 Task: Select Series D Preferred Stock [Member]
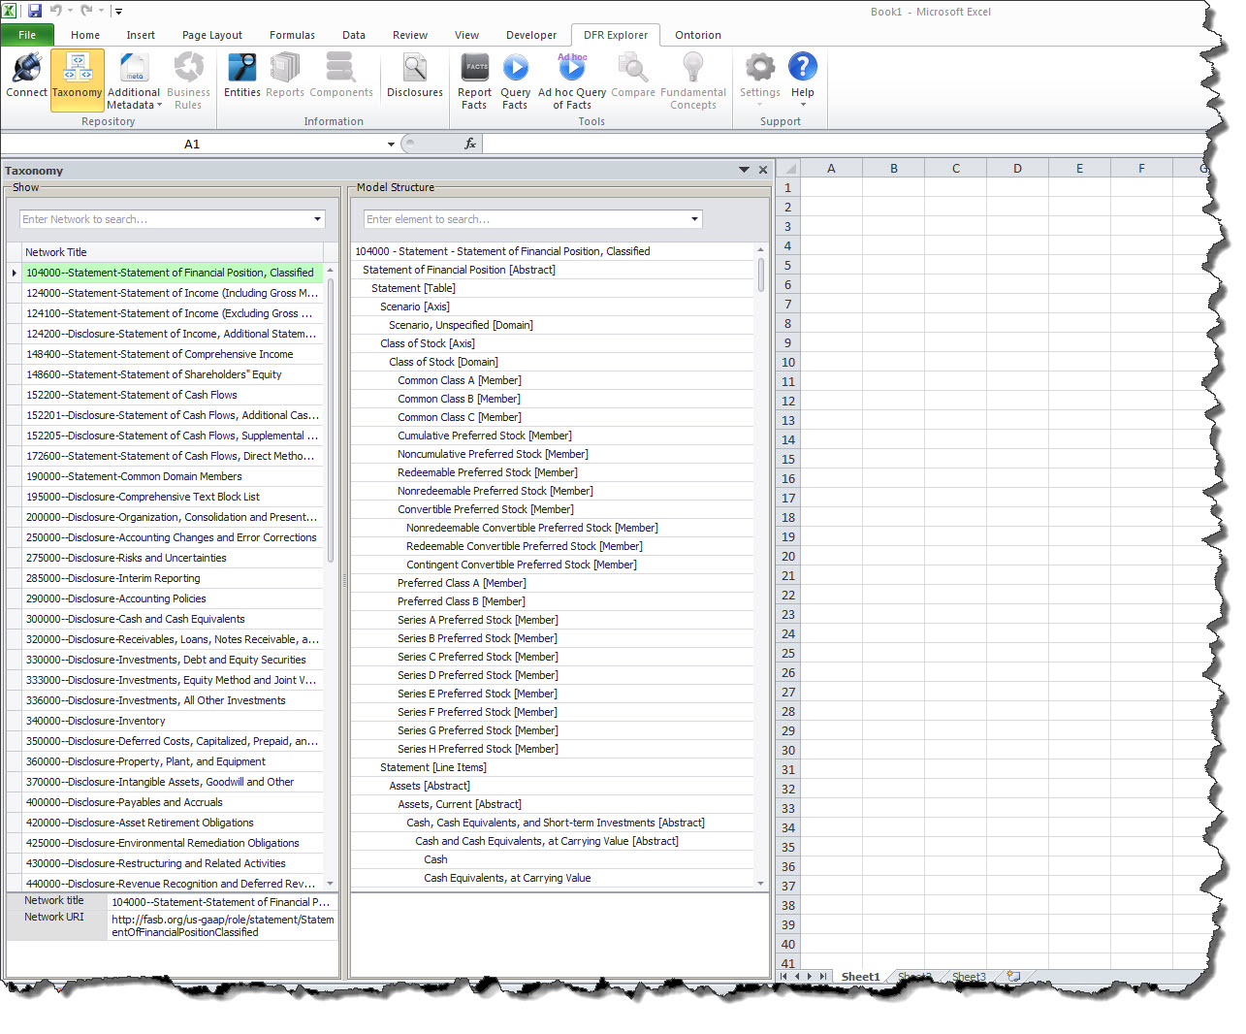coord(478,675)
